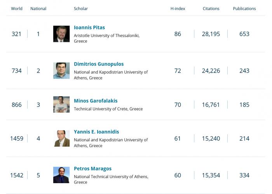
Task: Select publications count 334 for Maragos
Action: click(x=244, y=175)
